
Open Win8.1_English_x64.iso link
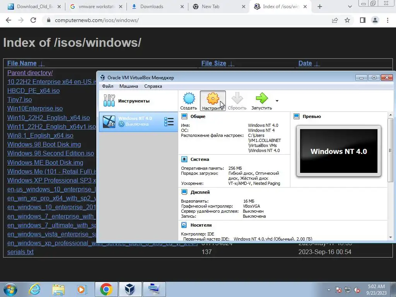click(40, 135)
